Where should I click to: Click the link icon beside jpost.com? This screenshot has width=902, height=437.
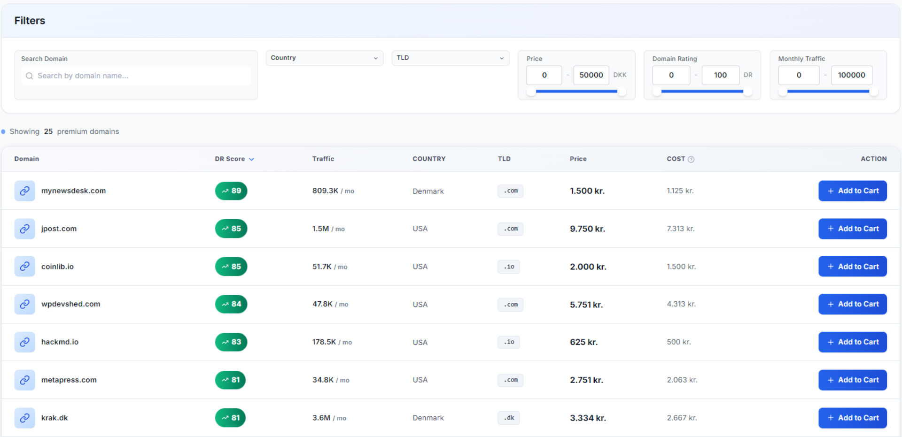point(25,229)
